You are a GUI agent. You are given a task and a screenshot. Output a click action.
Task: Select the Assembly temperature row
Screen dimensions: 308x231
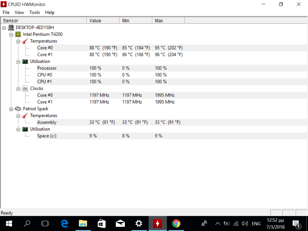coord(172,122)
